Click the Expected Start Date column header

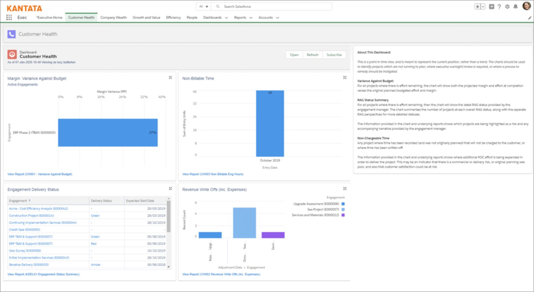(145, 201)
